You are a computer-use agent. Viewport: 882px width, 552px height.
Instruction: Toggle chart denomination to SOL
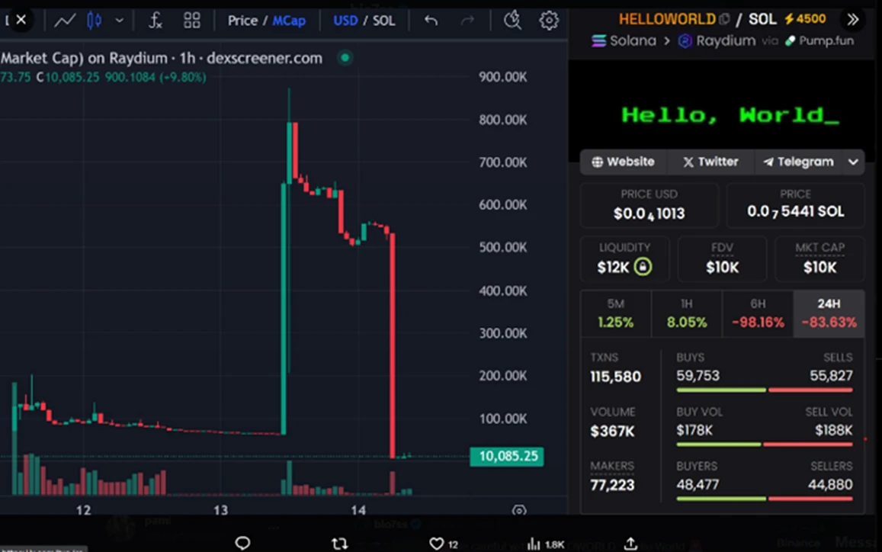[384, 21]
